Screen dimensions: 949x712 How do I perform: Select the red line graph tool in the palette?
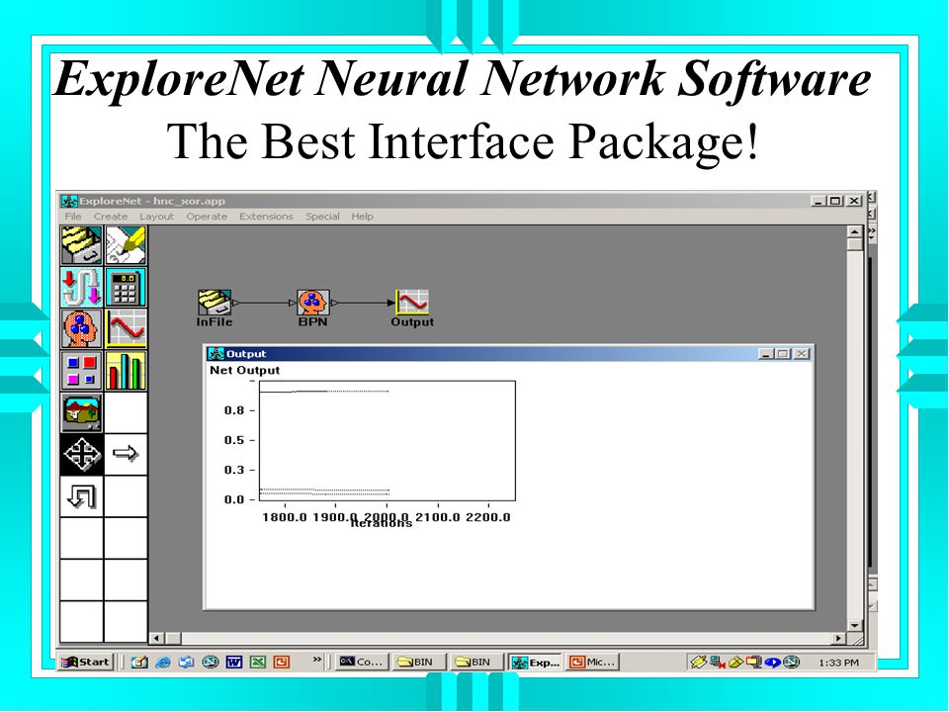point(126,328)
